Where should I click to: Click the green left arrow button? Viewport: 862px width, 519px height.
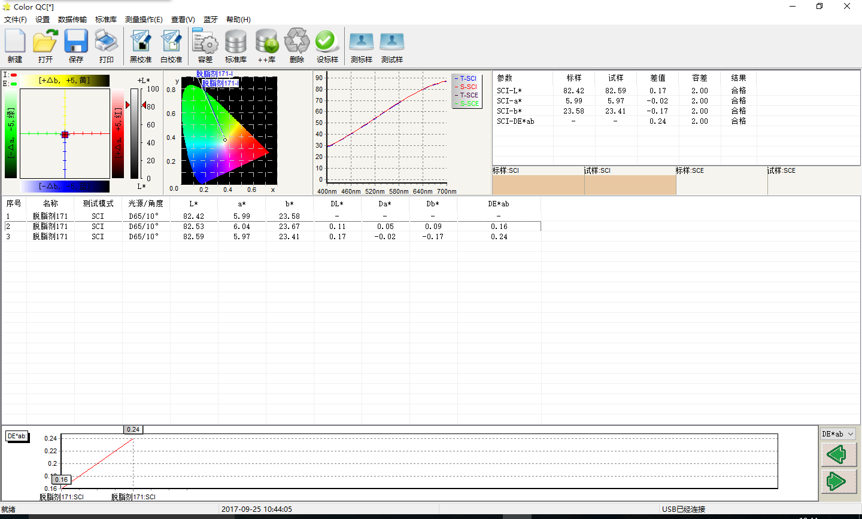838,455
